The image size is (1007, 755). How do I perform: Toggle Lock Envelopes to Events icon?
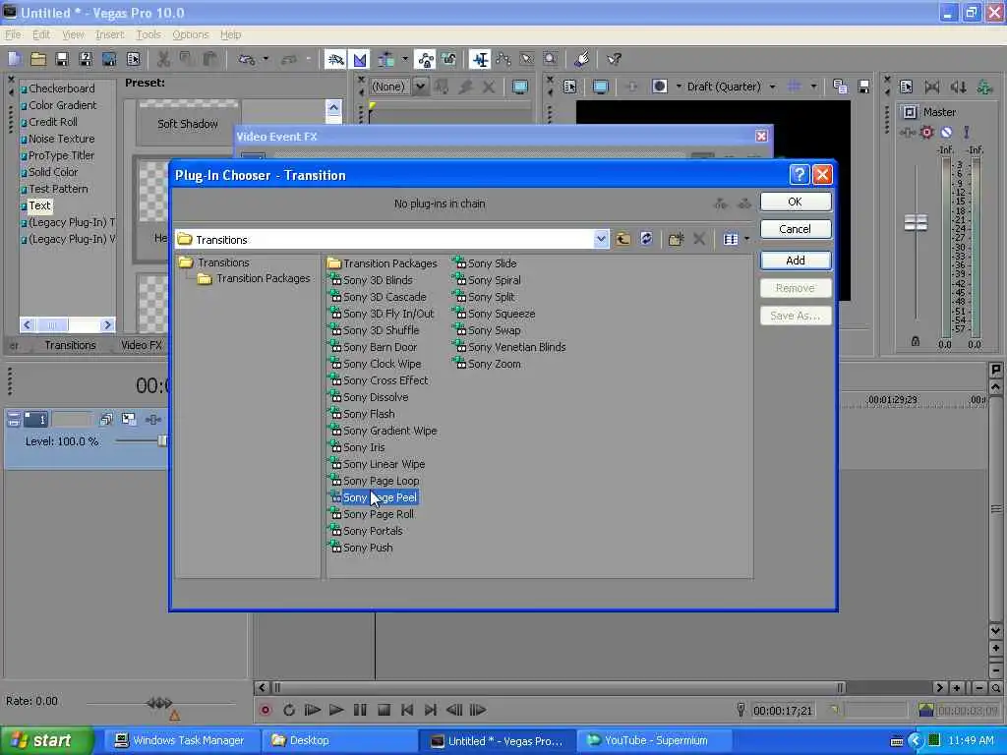(426, 59)
